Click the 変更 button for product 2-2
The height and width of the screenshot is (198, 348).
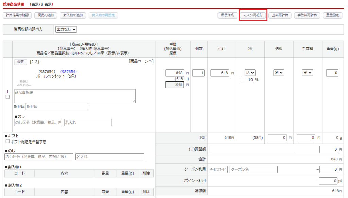[x=20, y=62]
